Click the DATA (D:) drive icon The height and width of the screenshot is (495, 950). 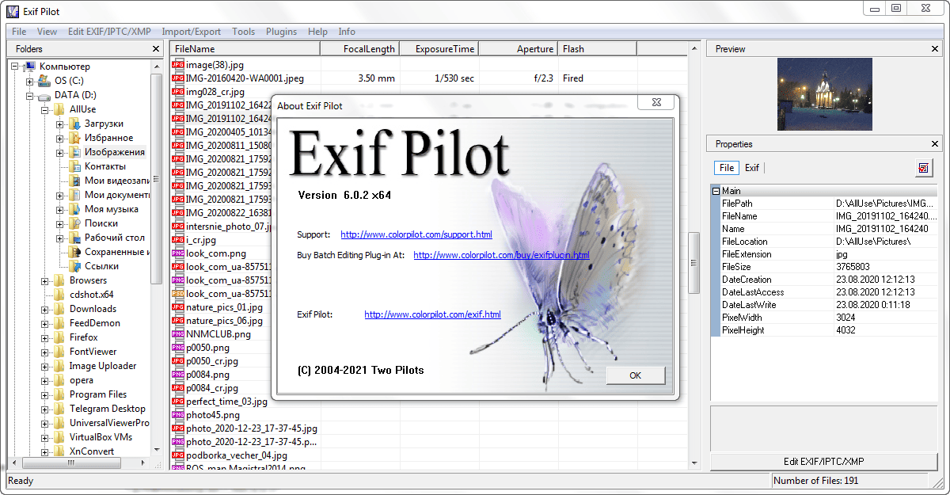pyautogui.click(x=44, y=95)
